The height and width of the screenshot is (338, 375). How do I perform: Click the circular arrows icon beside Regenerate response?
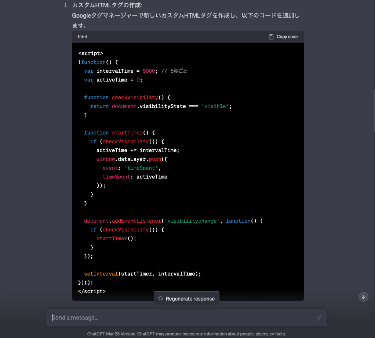161,299
